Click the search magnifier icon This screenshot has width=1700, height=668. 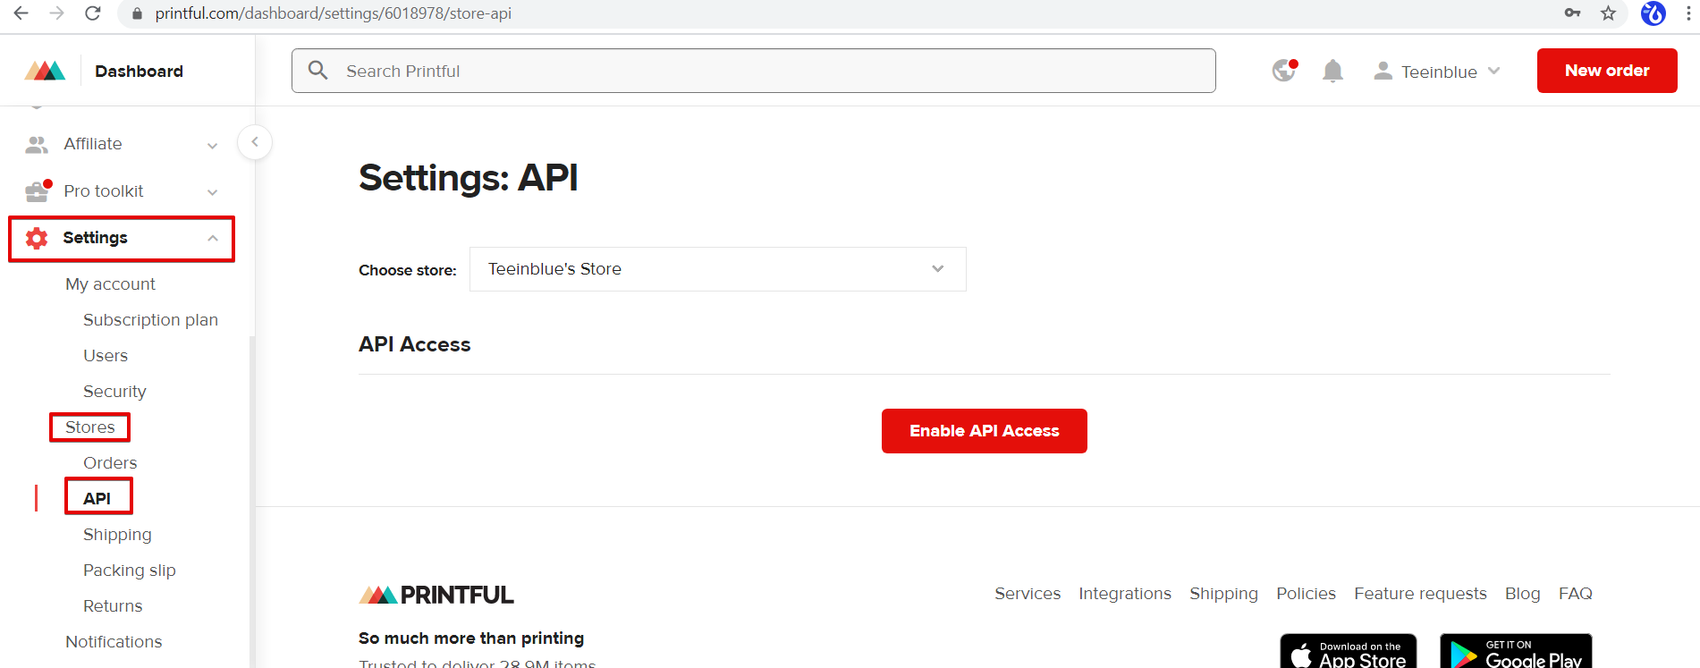pyautogui.click(x=318, y=71)
